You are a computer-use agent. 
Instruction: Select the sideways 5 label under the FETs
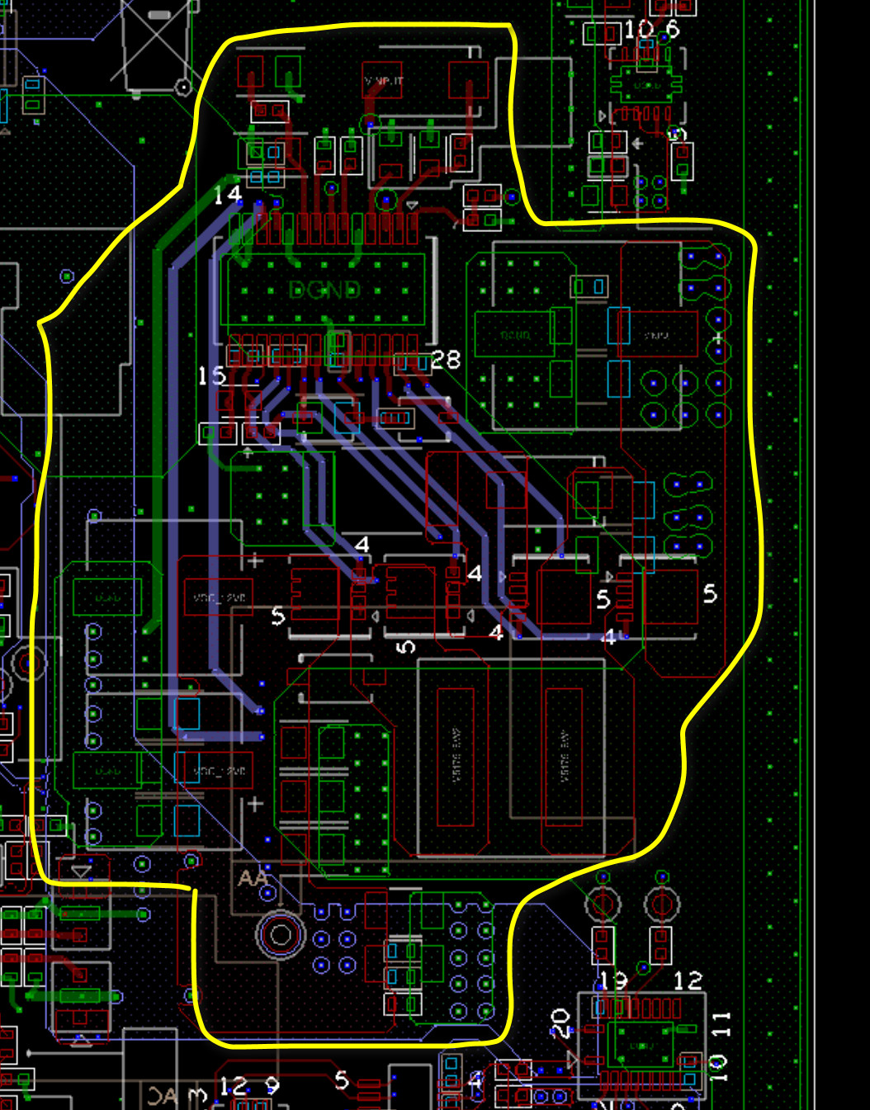coord(404,646)
